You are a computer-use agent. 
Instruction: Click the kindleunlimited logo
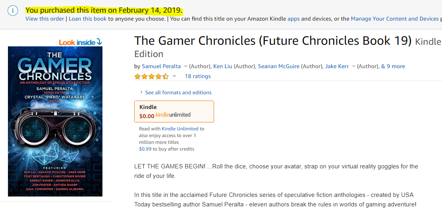click(173, 114)
